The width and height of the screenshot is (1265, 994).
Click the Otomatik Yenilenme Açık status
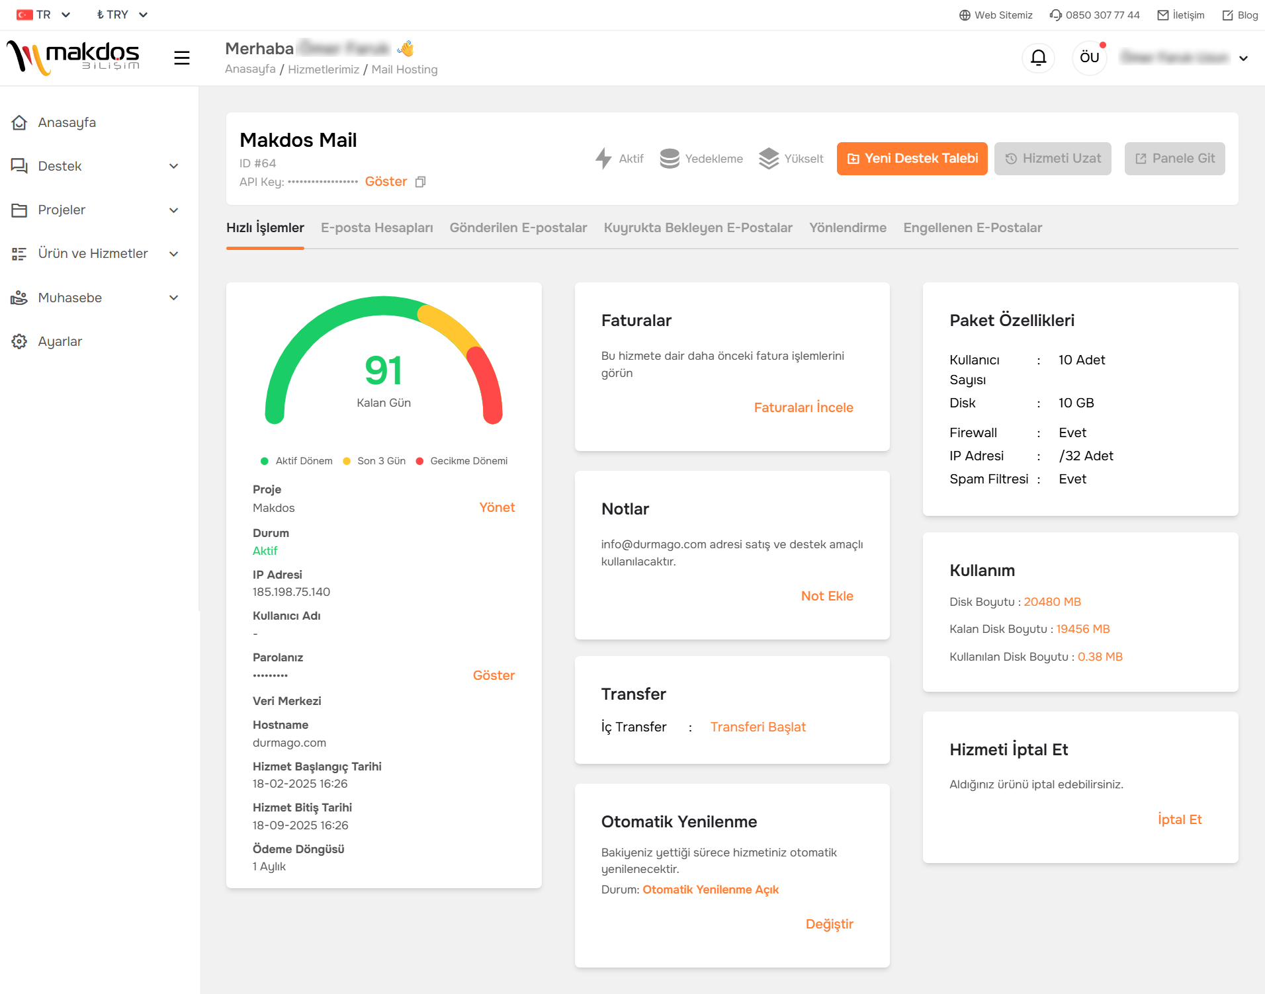tap(711, 890)
